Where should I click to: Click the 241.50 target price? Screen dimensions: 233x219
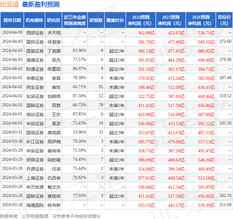coord(225,123)
